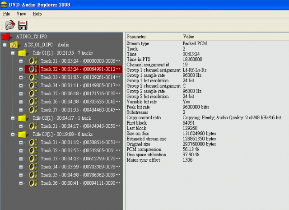Click speaker icon of Track 03 00:01:05
The image size is (289, 210).
click(x=33, y=77)
